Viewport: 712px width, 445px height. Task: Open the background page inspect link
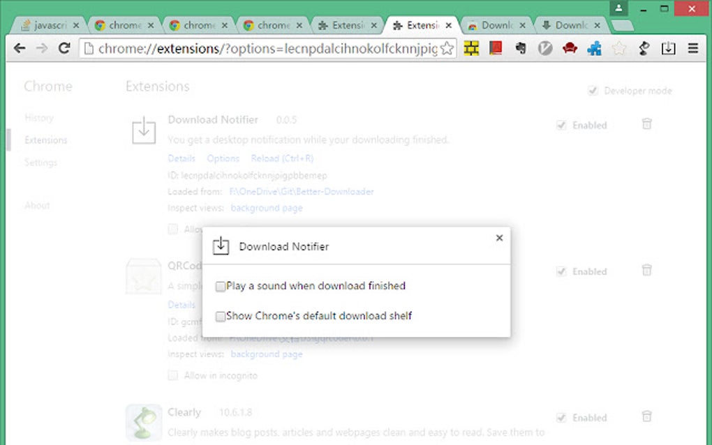[267, 208]
